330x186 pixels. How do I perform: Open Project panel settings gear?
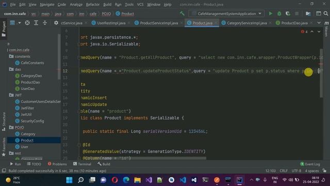coord(56,23)
